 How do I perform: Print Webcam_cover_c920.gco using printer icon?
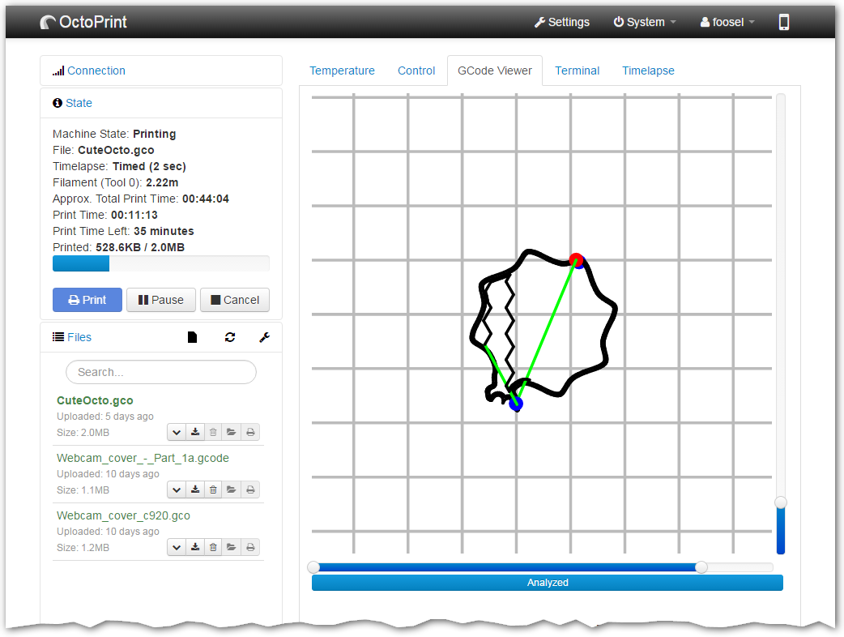(x=250, y=547)
